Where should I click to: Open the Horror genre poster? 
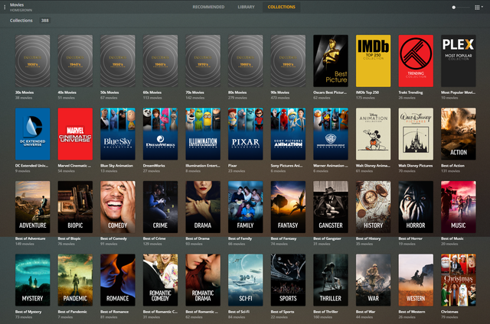[x=416, y=207]
